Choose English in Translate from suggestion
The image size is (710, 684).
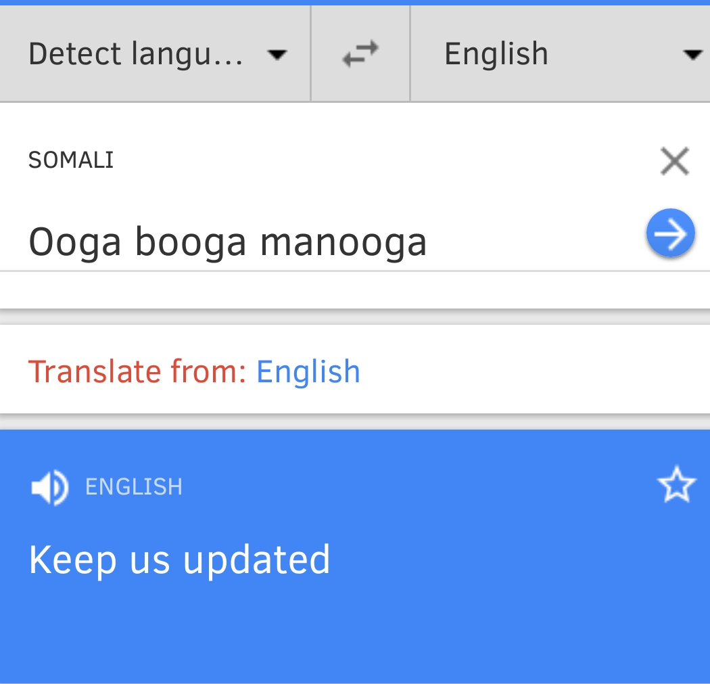(x=308, y=371)
